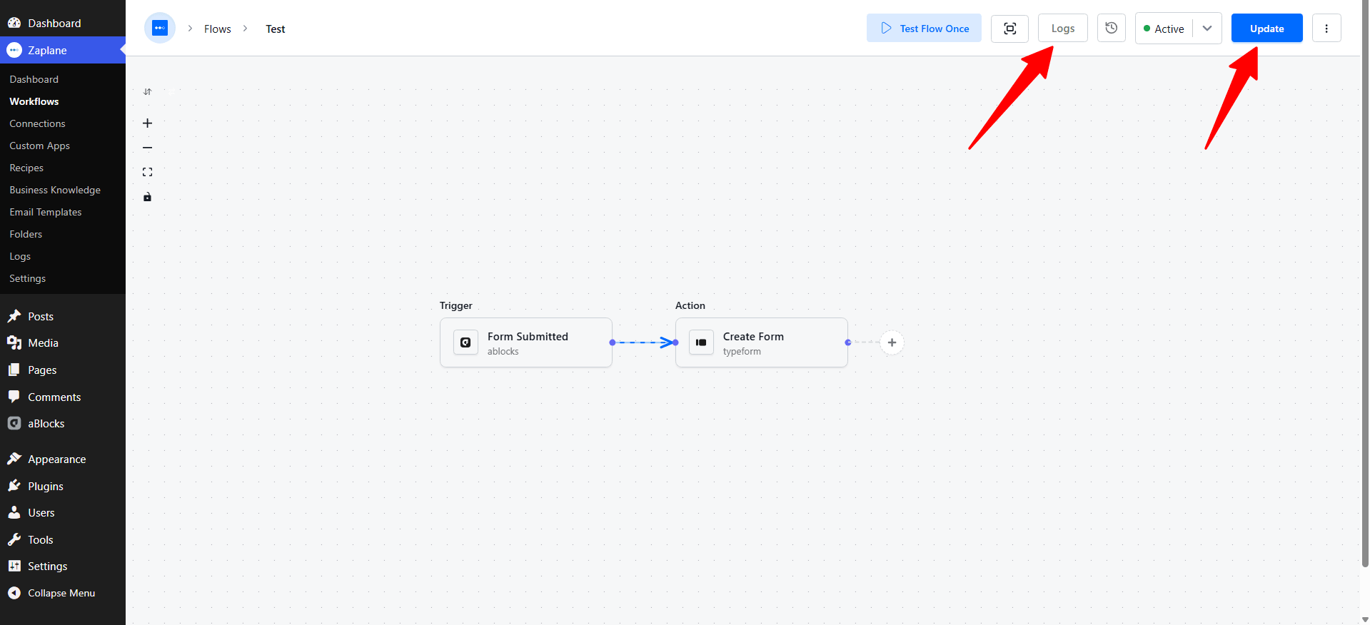
Task: Run Test Flow Once
Action: point(924,29)
